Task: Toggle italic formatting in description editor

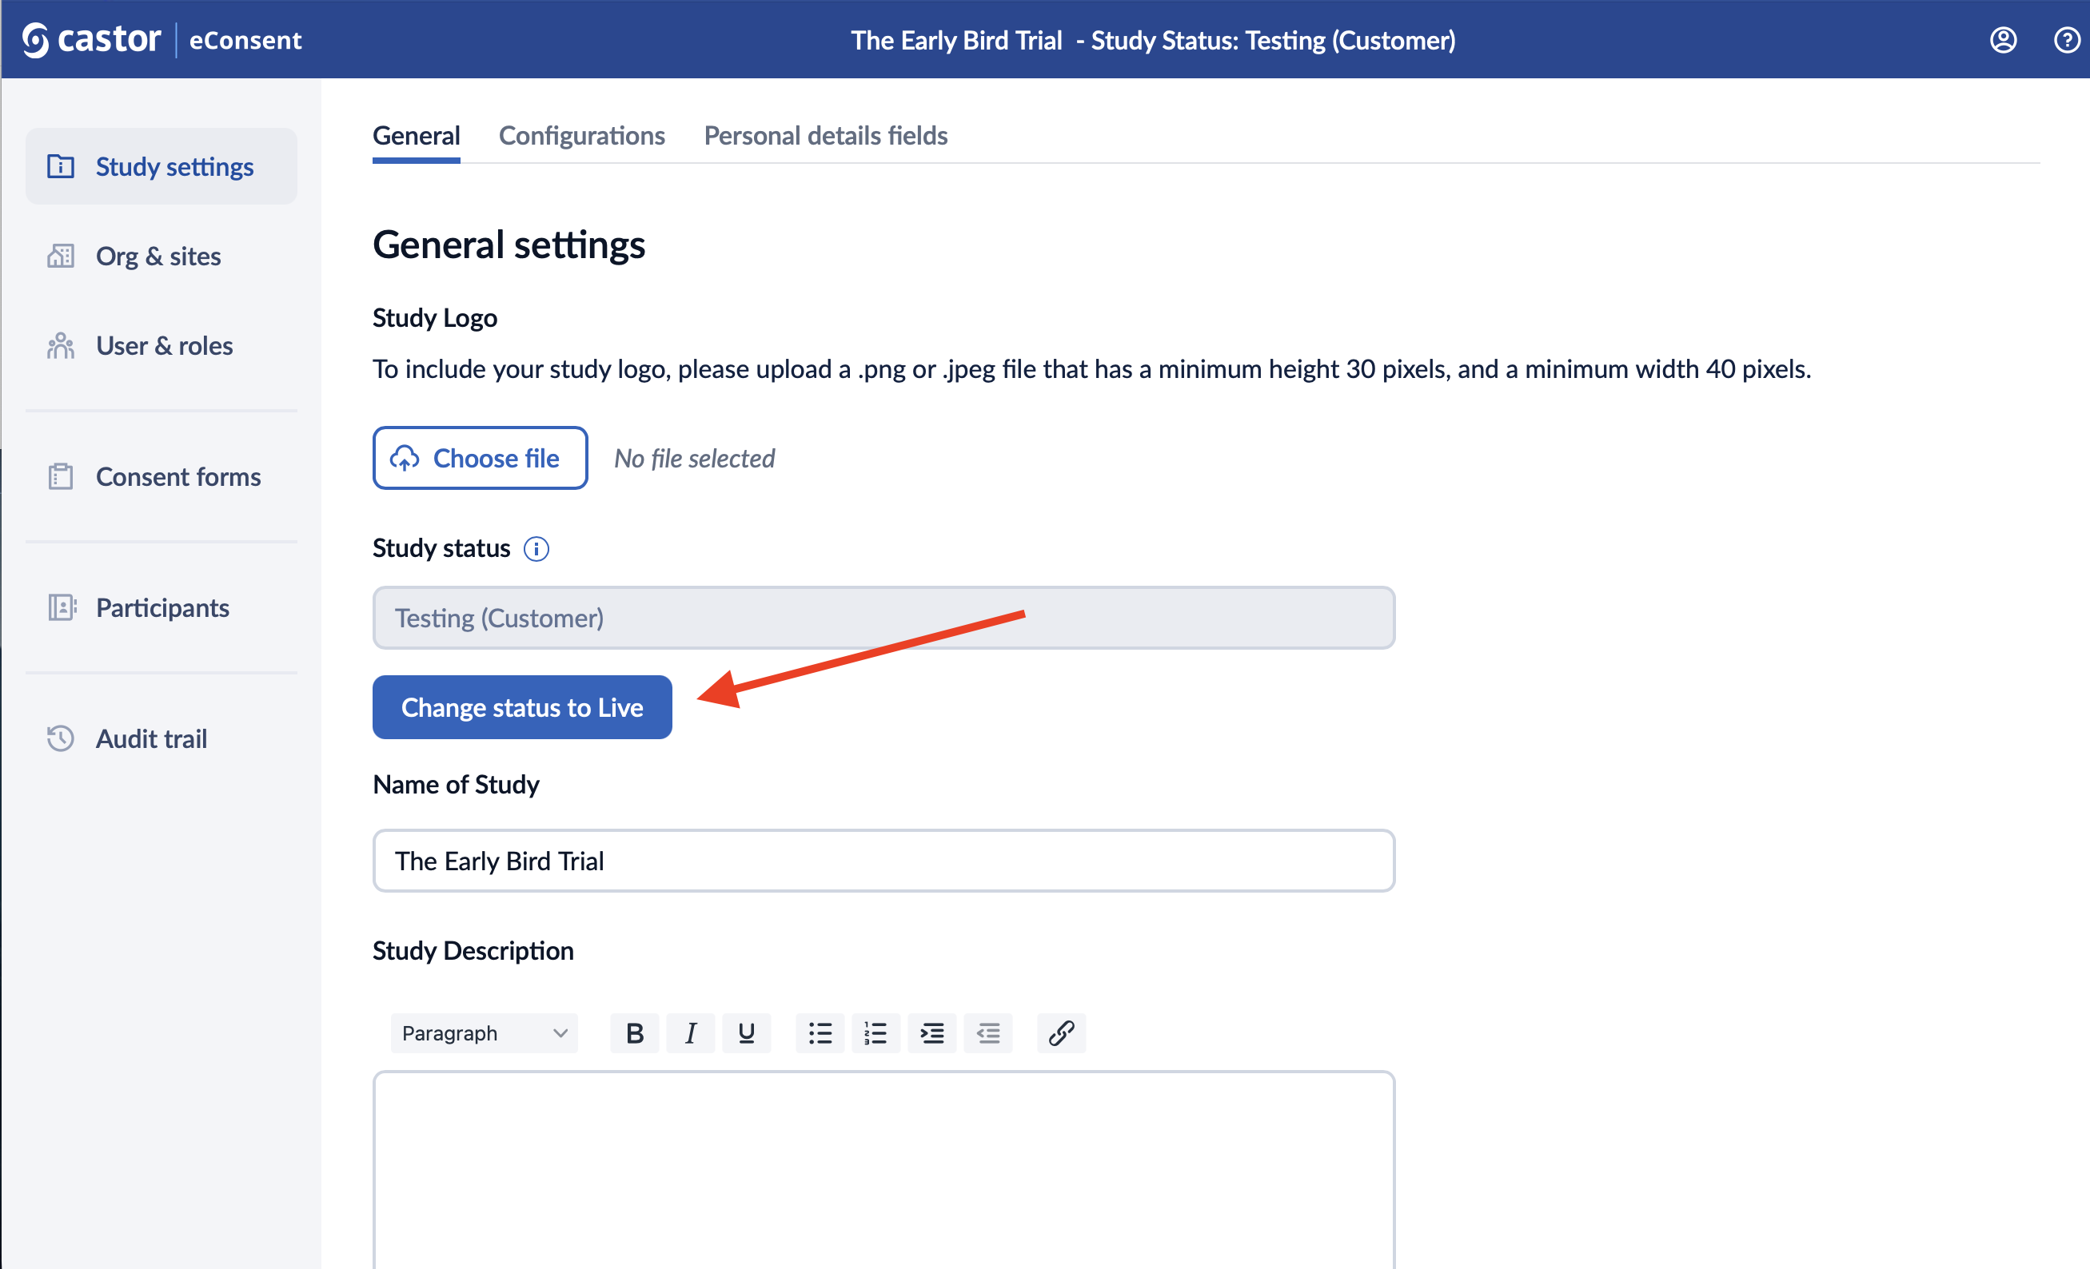Action: pyautogui.click(x=691, y=1032)
